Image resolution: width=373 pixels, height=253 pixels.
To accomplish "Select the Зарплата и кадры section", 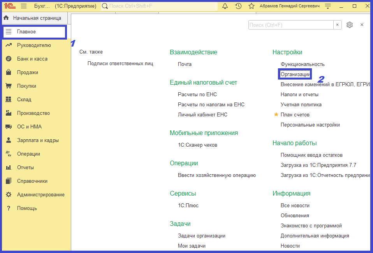I will pos(38,140).
